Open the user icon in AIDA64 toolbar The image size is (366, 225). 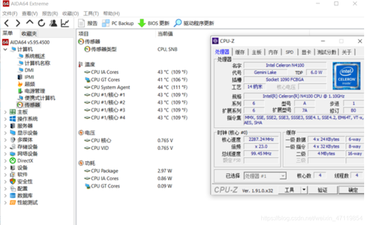coord(53,23)
